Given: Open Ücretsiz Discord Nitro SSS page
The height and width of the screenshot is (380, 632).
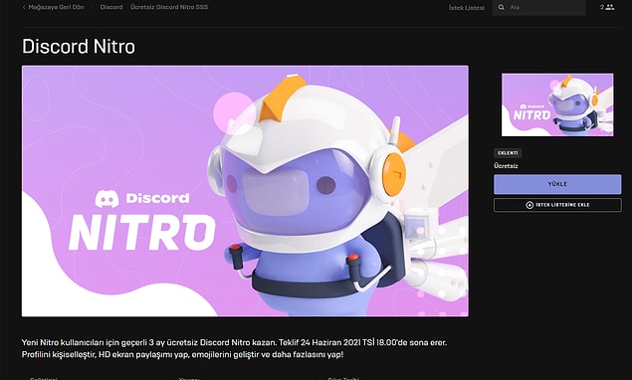Looking at the screenshot, I should coord(169,7).
